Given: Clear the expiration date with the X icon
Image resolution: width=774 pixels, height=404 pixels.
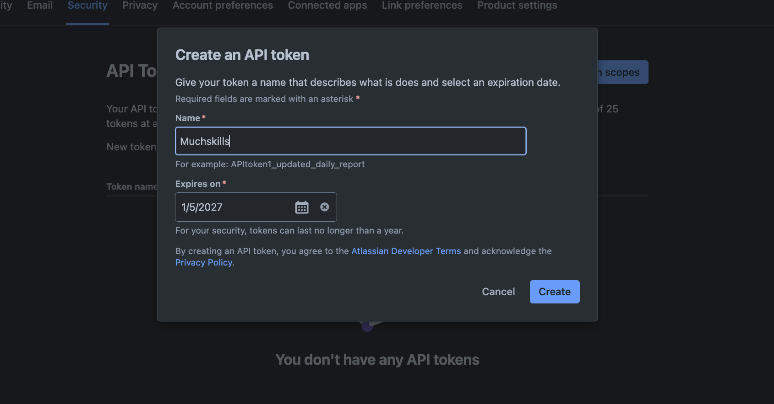Looking at the screenshot, I should point(325,207).
